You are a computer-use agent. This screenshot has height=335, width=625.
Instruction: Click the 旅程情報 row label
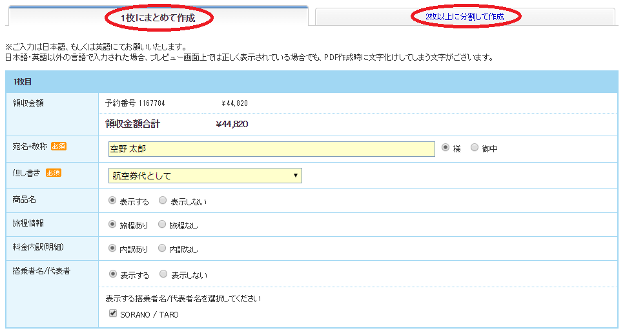click(x=28, y=223)
